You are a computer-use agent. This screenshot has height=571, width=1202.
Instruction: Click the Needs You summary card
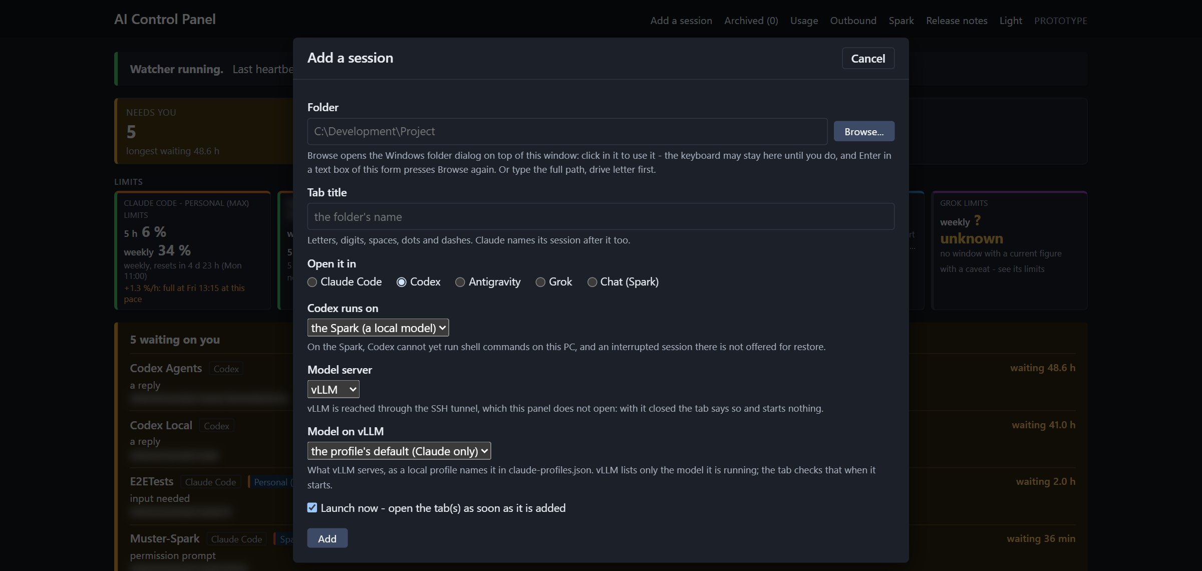[204, 131]
